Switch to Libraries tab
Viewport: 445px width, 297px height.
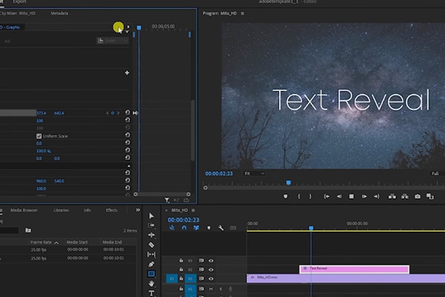(x=61, y=210)
